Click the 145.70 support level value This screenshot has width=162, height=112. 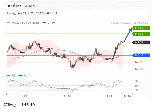tap(139, 69)
